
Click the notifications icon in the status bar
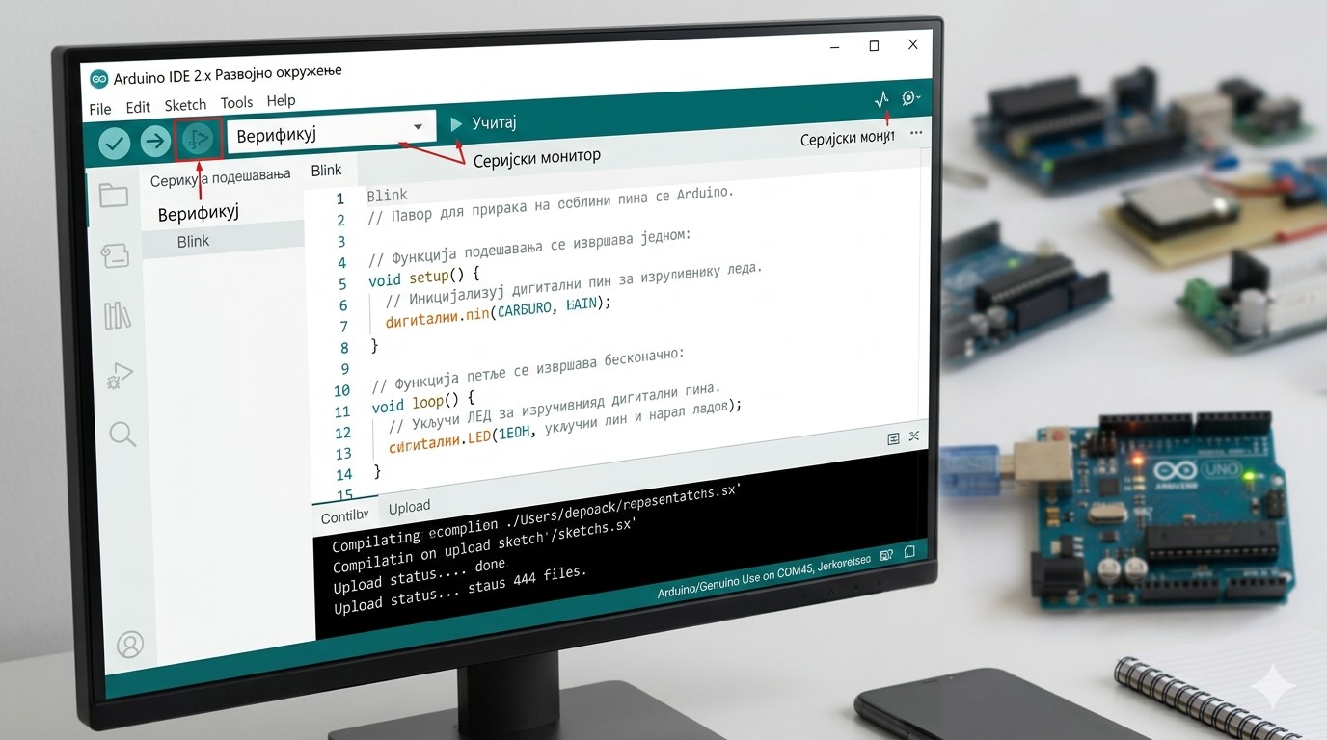[x=885, y=554]
